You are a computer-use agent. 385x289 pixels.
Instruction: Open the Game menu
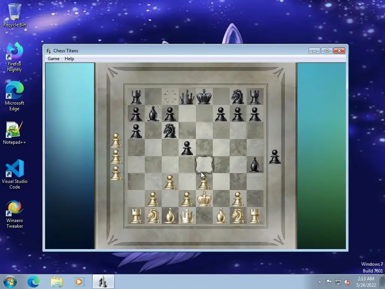53,58
